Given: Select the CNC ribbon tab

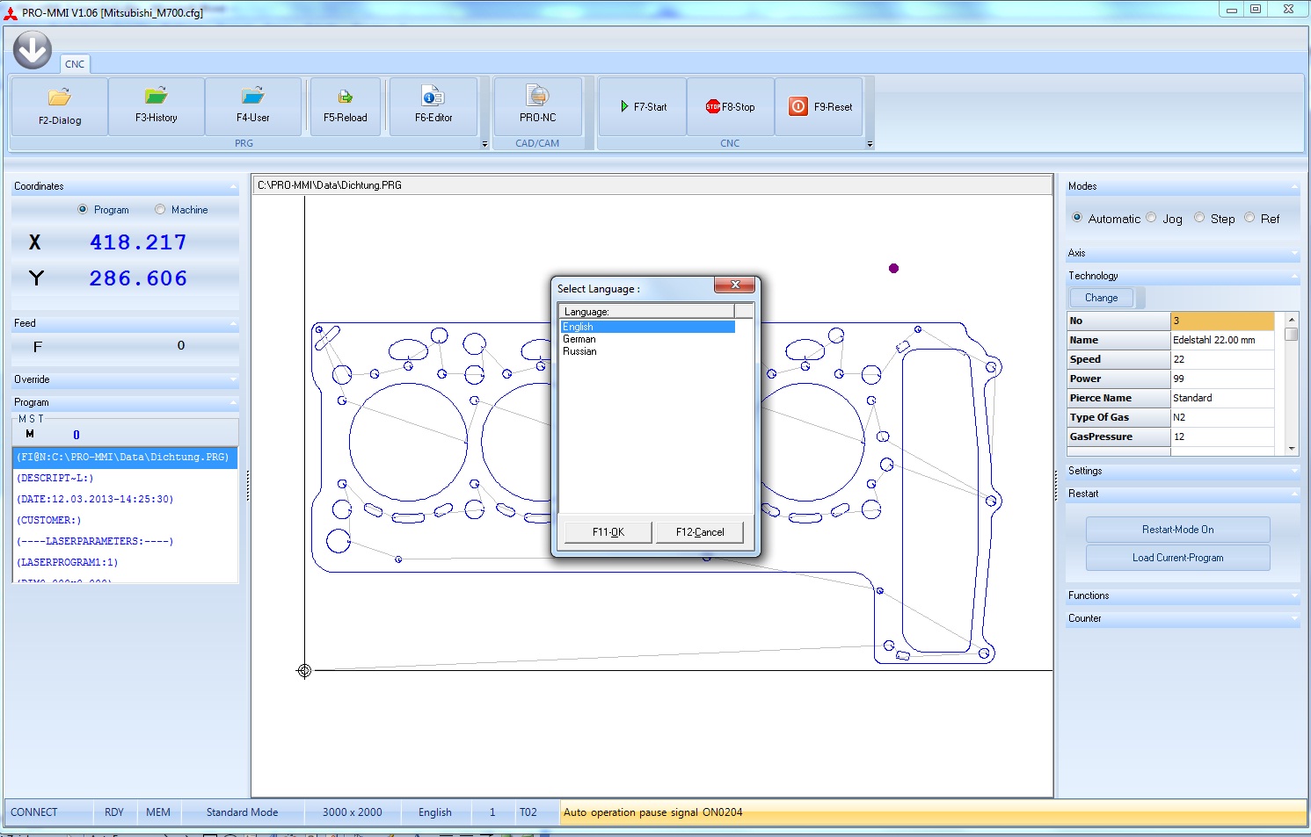Looking at the screenshot, I should coord(75,64).
